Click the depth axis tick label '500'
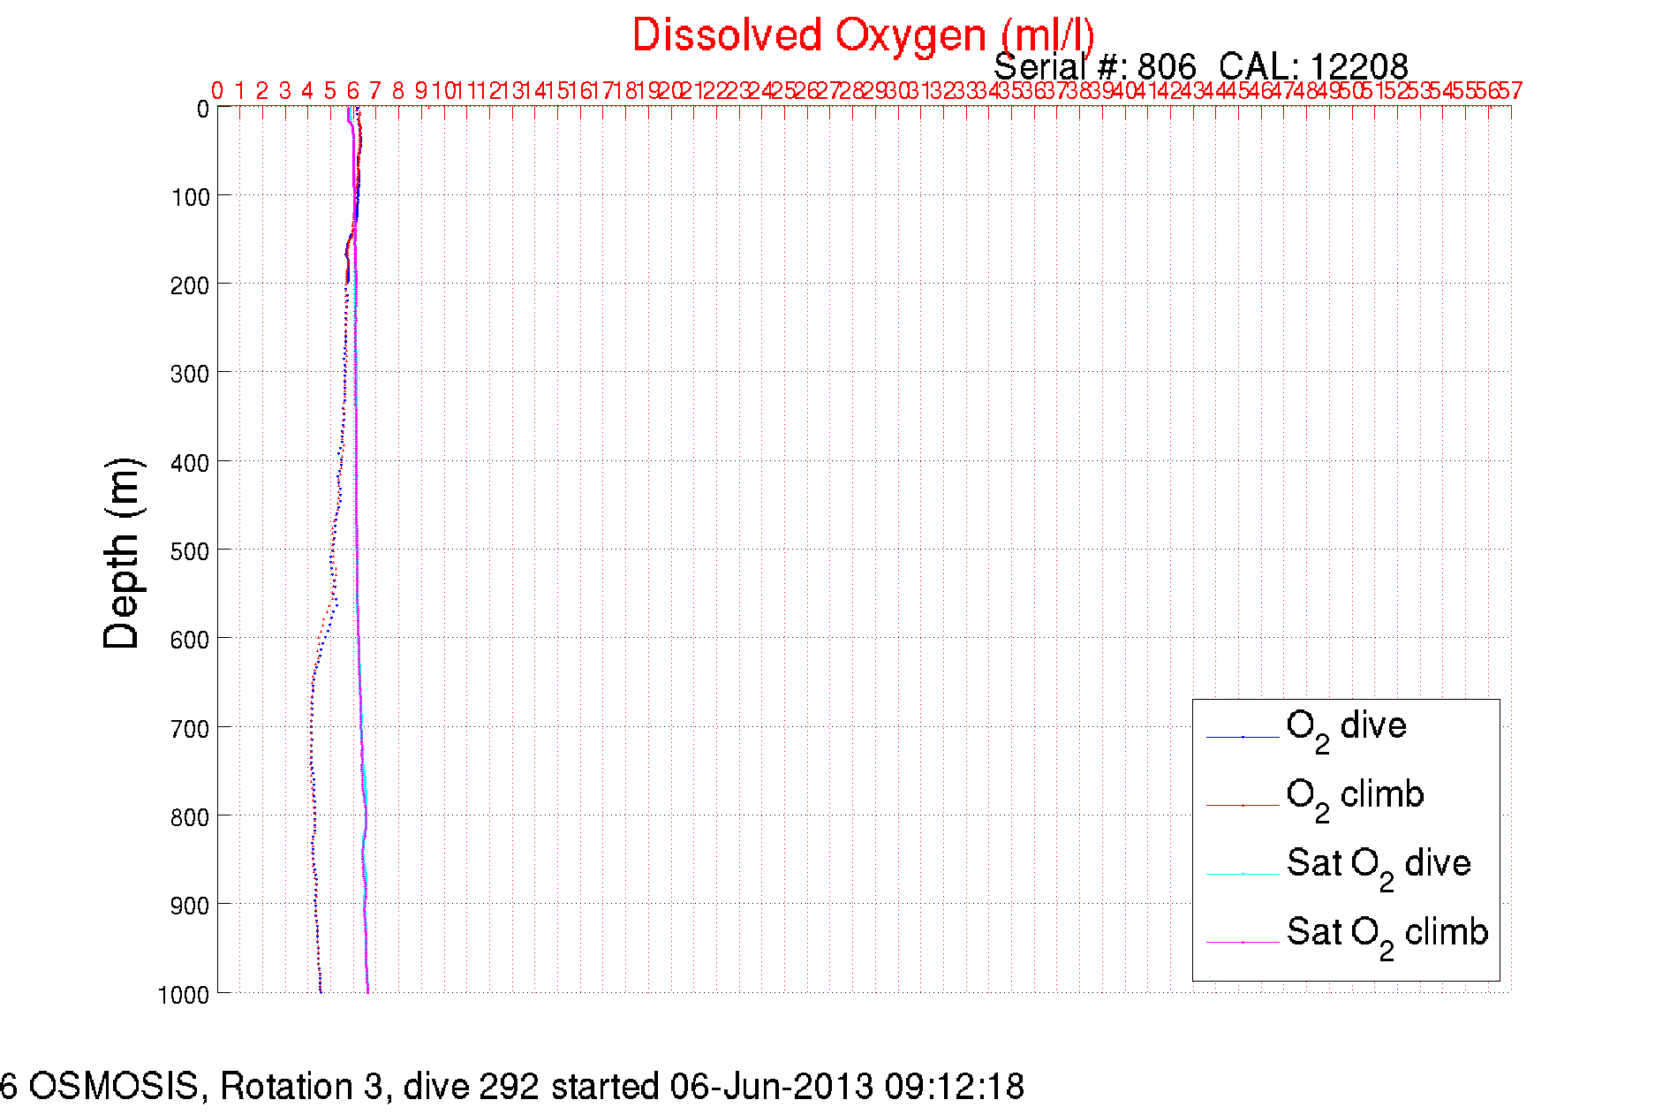 (x=191, y=551)
